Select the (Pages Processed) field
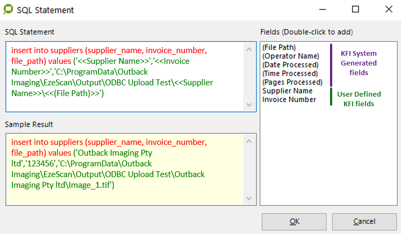This screenshot has width=401, height=234. [292, 82]
